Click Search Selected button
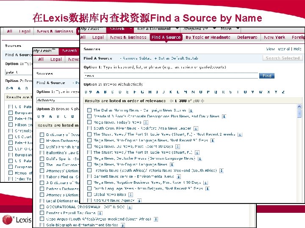Screen dimensions: 305x228 click(283, 58)
